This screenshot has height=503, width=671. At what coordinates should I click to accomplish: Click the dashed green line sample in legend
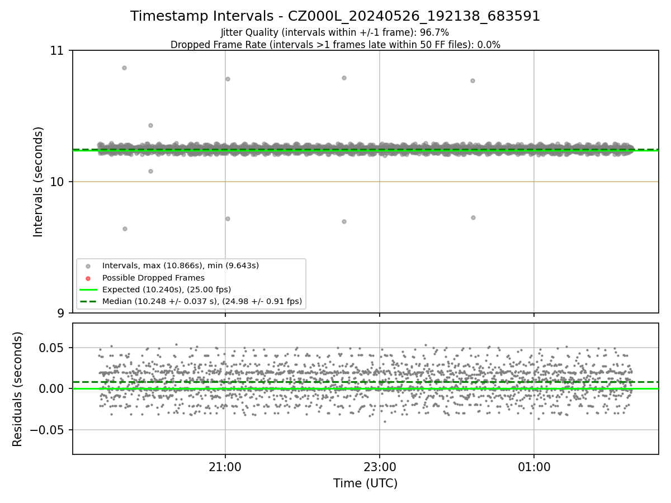pyautogui.click(x=88, y=302)
